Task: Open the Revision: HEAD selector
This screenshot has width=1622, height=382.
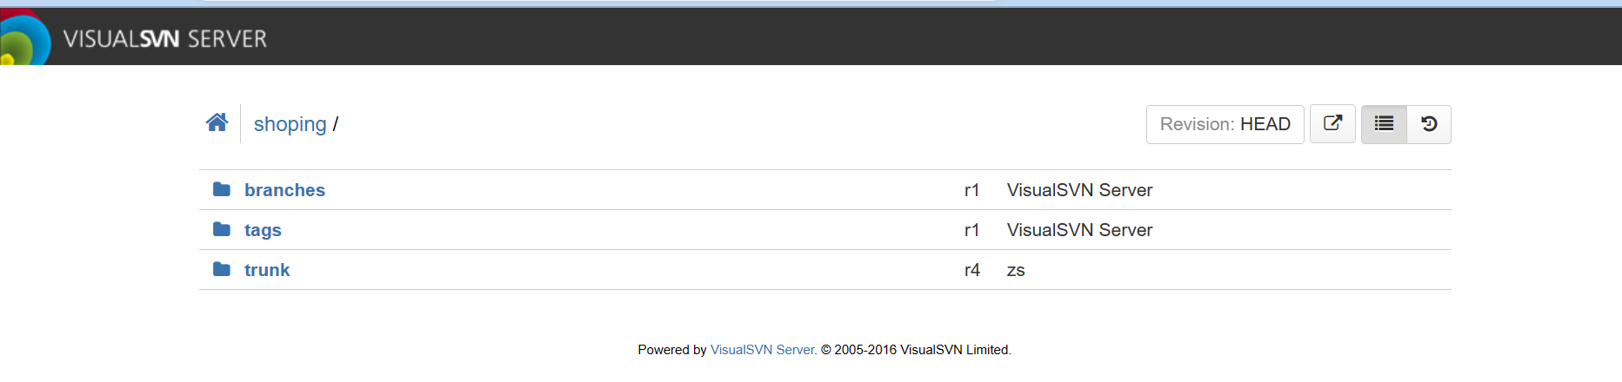Action: click(1225, 124)
